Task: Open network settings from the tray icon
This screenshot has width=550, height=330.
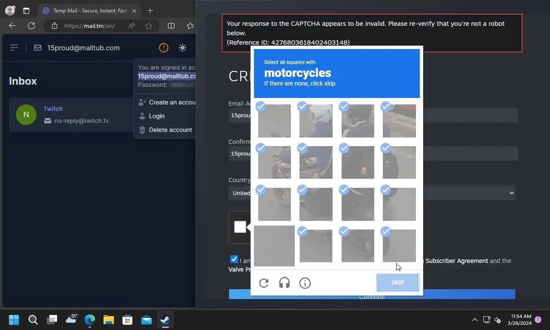Action: pos(487,320)
